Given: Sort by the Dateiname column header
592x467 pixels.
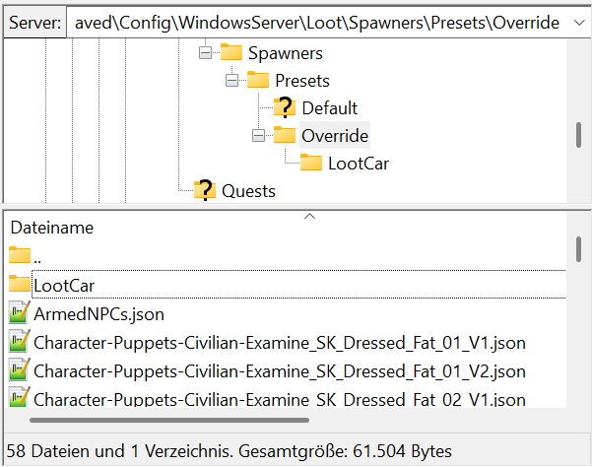Looking at the screenshot, I should (x=51, y=228).
